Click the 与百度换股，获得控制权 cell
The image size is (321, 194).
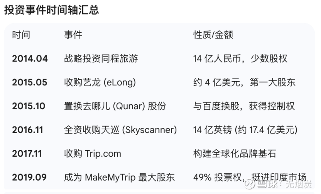coord(244,107)
